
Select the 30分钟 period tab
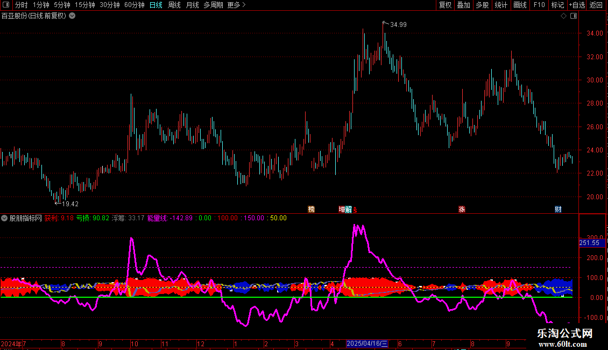[x=110, y=5]
